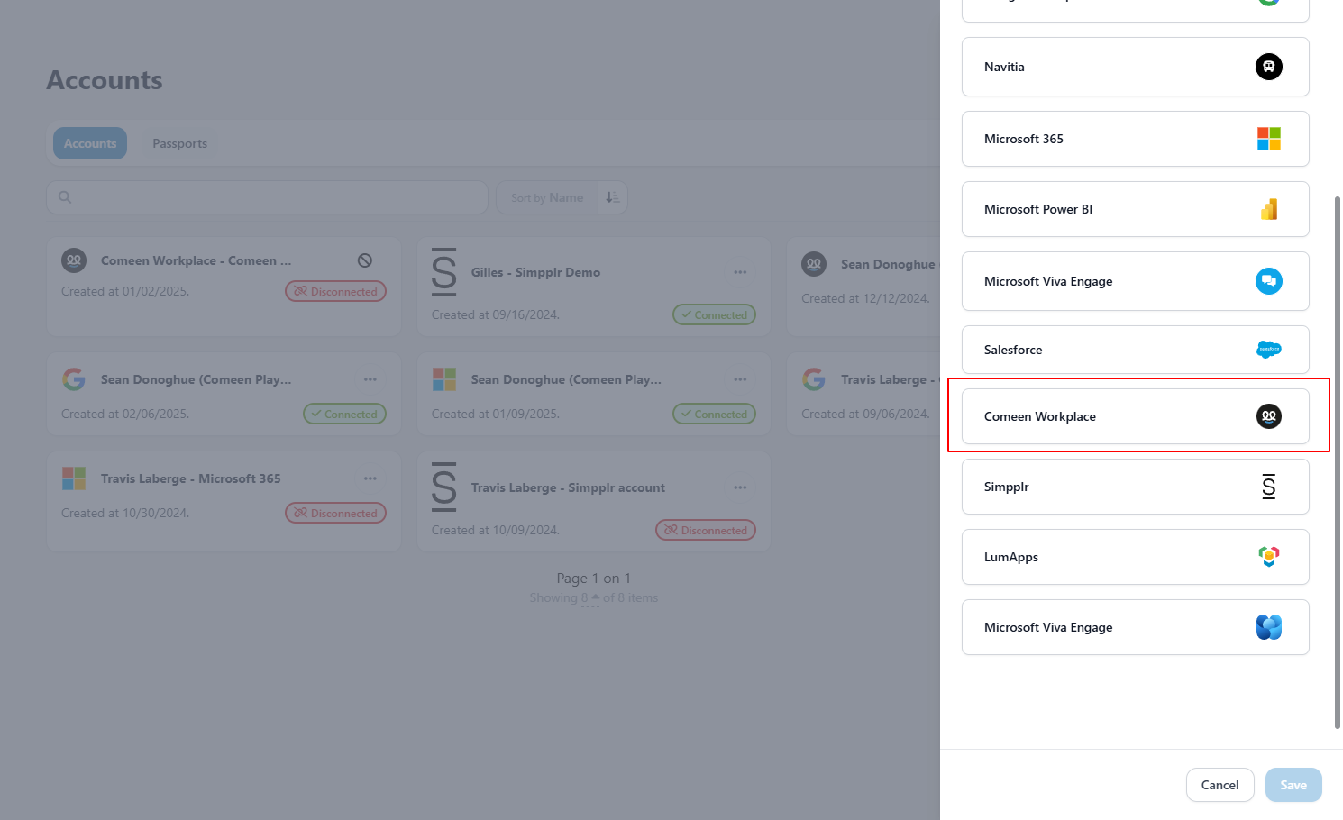1343x820 pixels.
Task: Open options menu on Sean Donoghue Microsoft card
Action: point(740,379)
